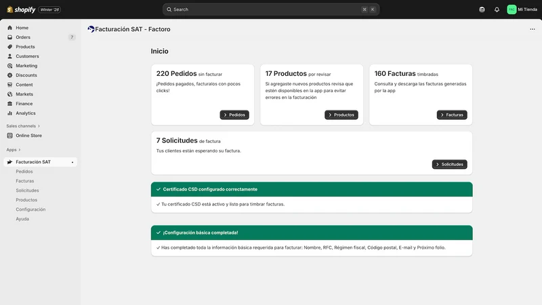Click the Factoro app logo in page header
The width and height of the screenshot is (542, 305).
(91, 29)
